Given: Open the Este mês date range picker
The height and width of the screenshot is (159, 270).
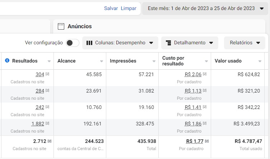Looking at the screenshot, I should [206, 8].
